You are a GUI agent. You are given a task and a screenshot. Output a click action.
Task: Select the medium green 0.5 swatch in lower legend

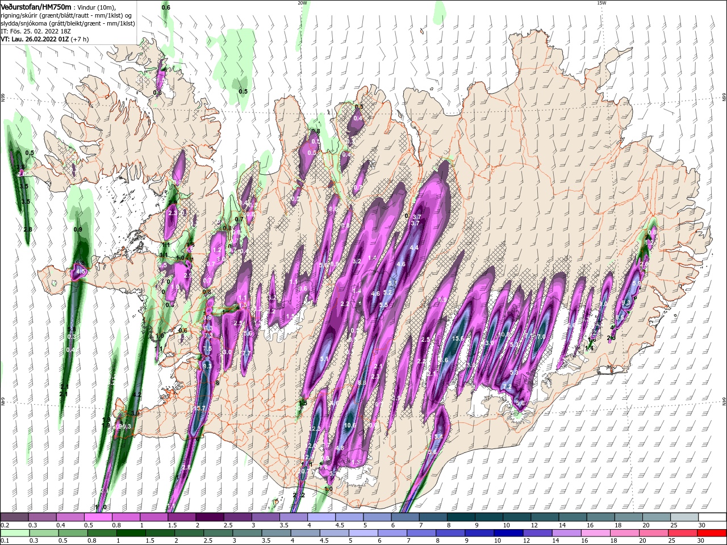pos(73,534)
